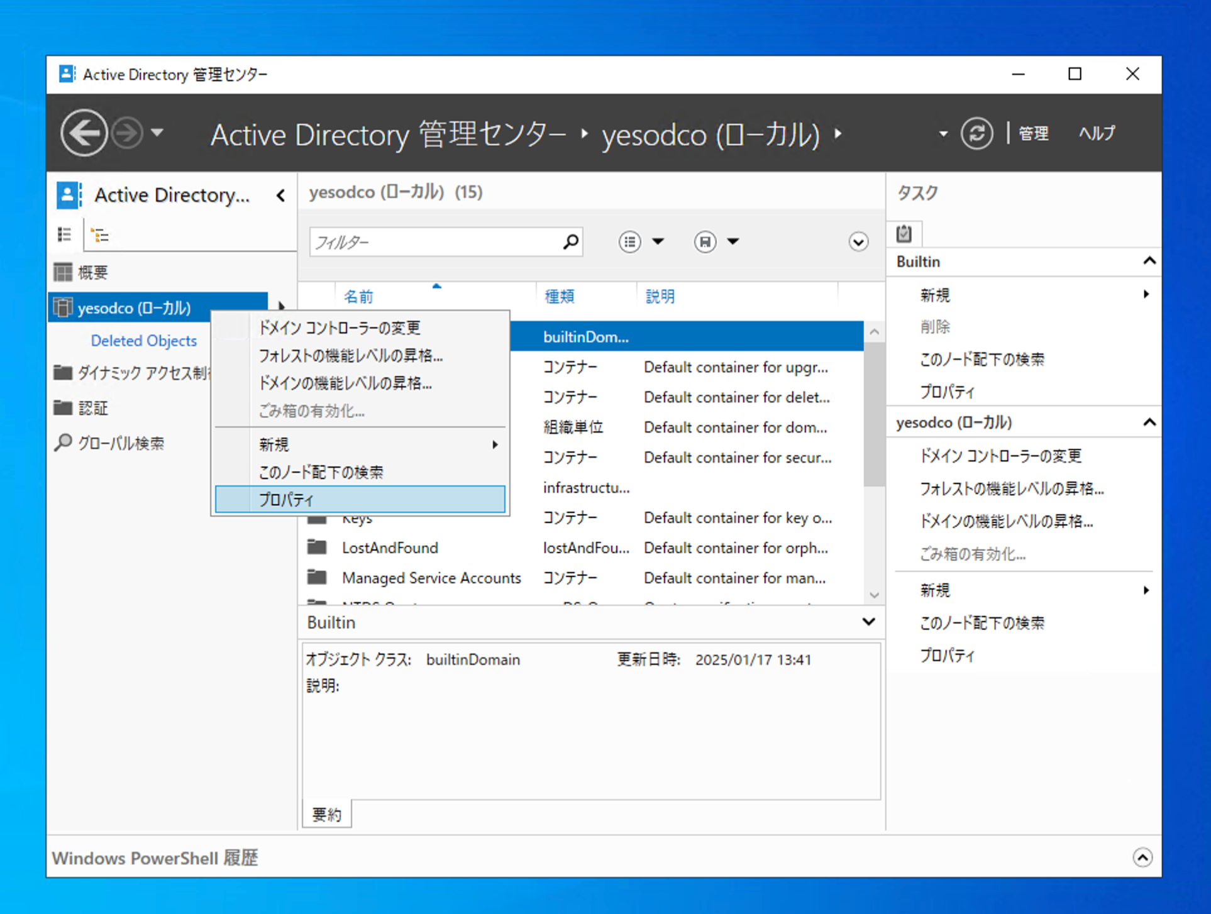The height and width of the screenshot is (914, 1211).
Task: Open the saved queries icon dropdown
Action: 716,241
